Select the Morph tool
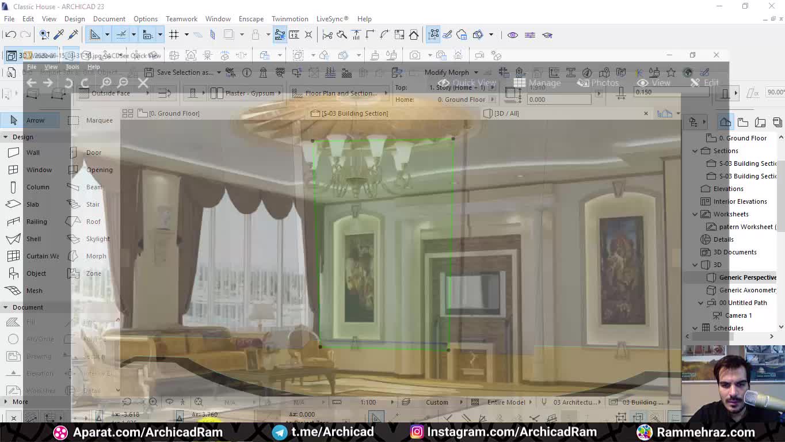 coord(96,256)
